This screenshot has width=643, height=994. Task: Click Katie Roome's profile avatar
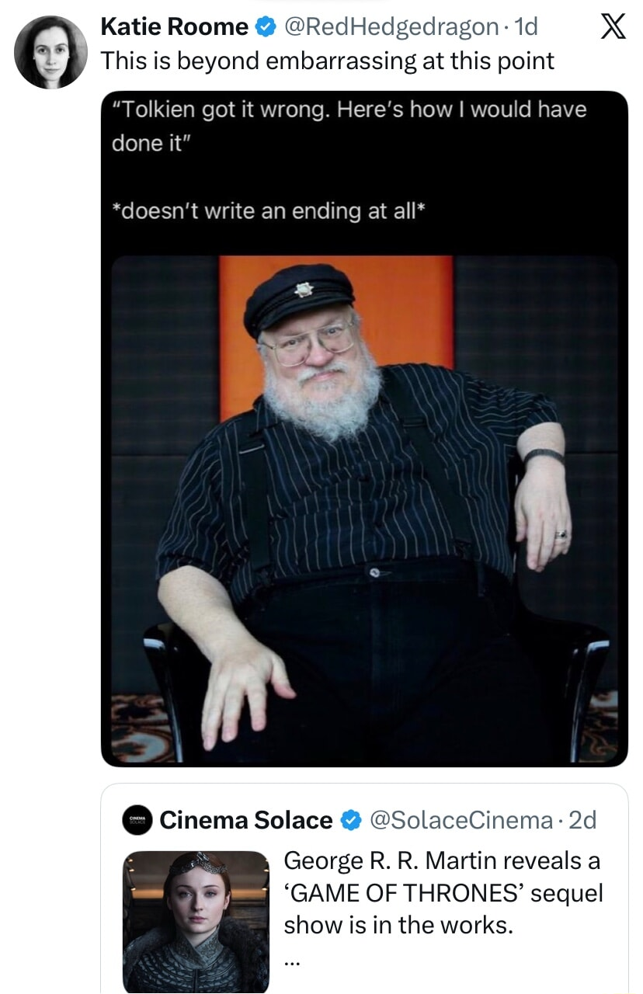point(51,51)
